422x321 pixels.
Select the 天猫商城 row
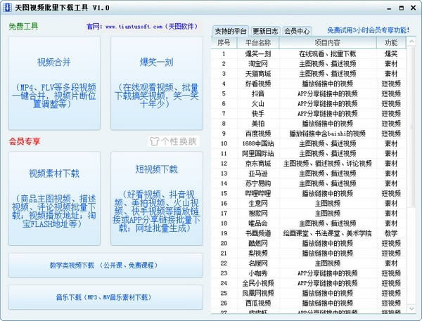pos(309,74)
